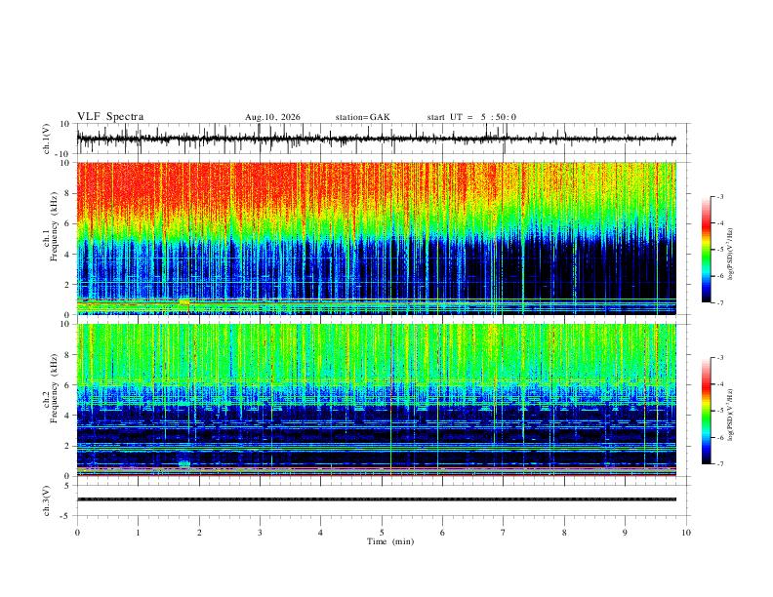Click the time axis tick label '7'

click(x=504, y=533)
